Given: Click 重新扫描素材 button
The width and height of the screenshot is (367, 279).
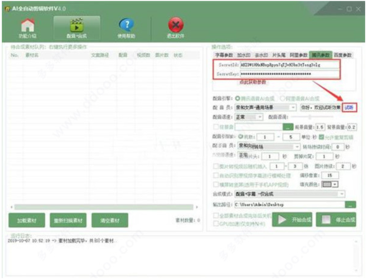Looking at the screenshot, I should coord(68,220).
